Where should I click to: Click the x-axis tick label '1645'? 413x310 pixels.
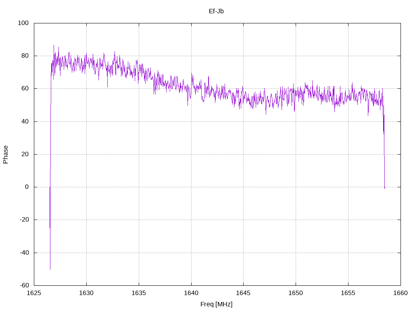[243, 293]
